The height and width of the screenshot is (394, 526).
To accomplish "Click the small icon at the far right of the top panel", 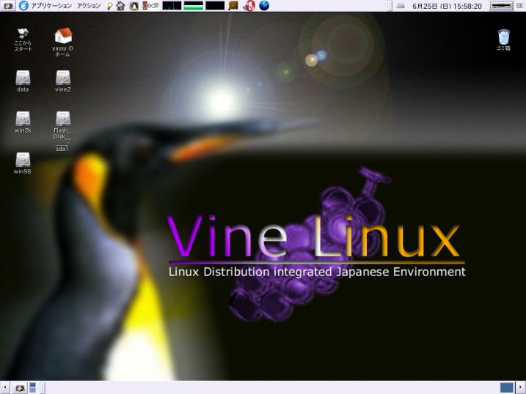I will pos(519,6).
